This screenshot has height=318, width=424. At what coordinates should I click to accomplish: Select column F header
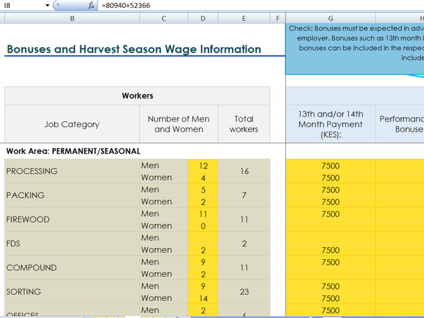click(x=278, y=18)
